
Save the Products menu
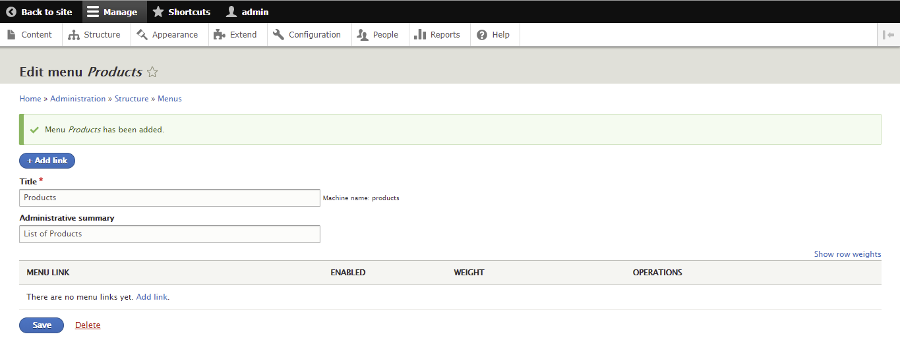coord(42,325)
